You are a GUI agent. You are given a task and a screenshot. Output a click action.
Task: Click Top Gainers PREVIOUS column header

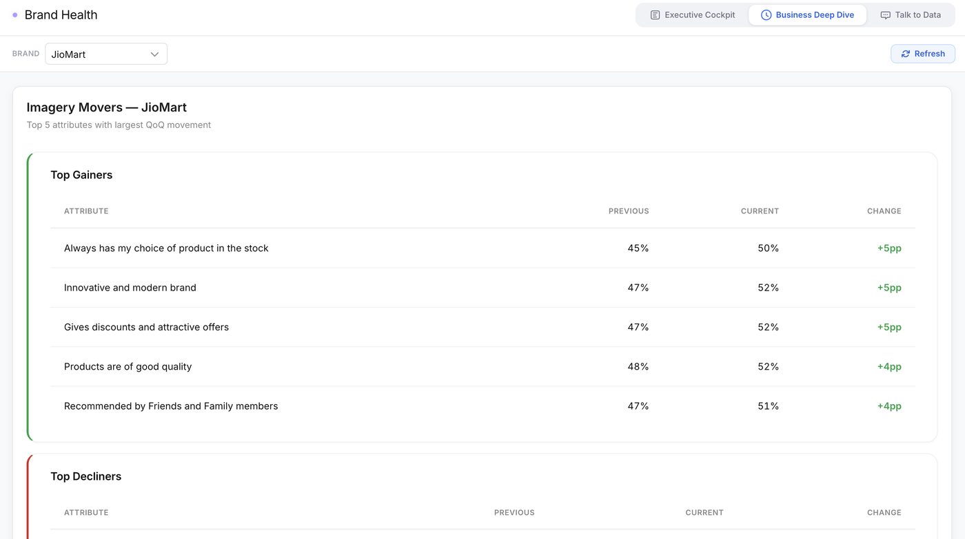pyautogui.click(x=629, y=211)
